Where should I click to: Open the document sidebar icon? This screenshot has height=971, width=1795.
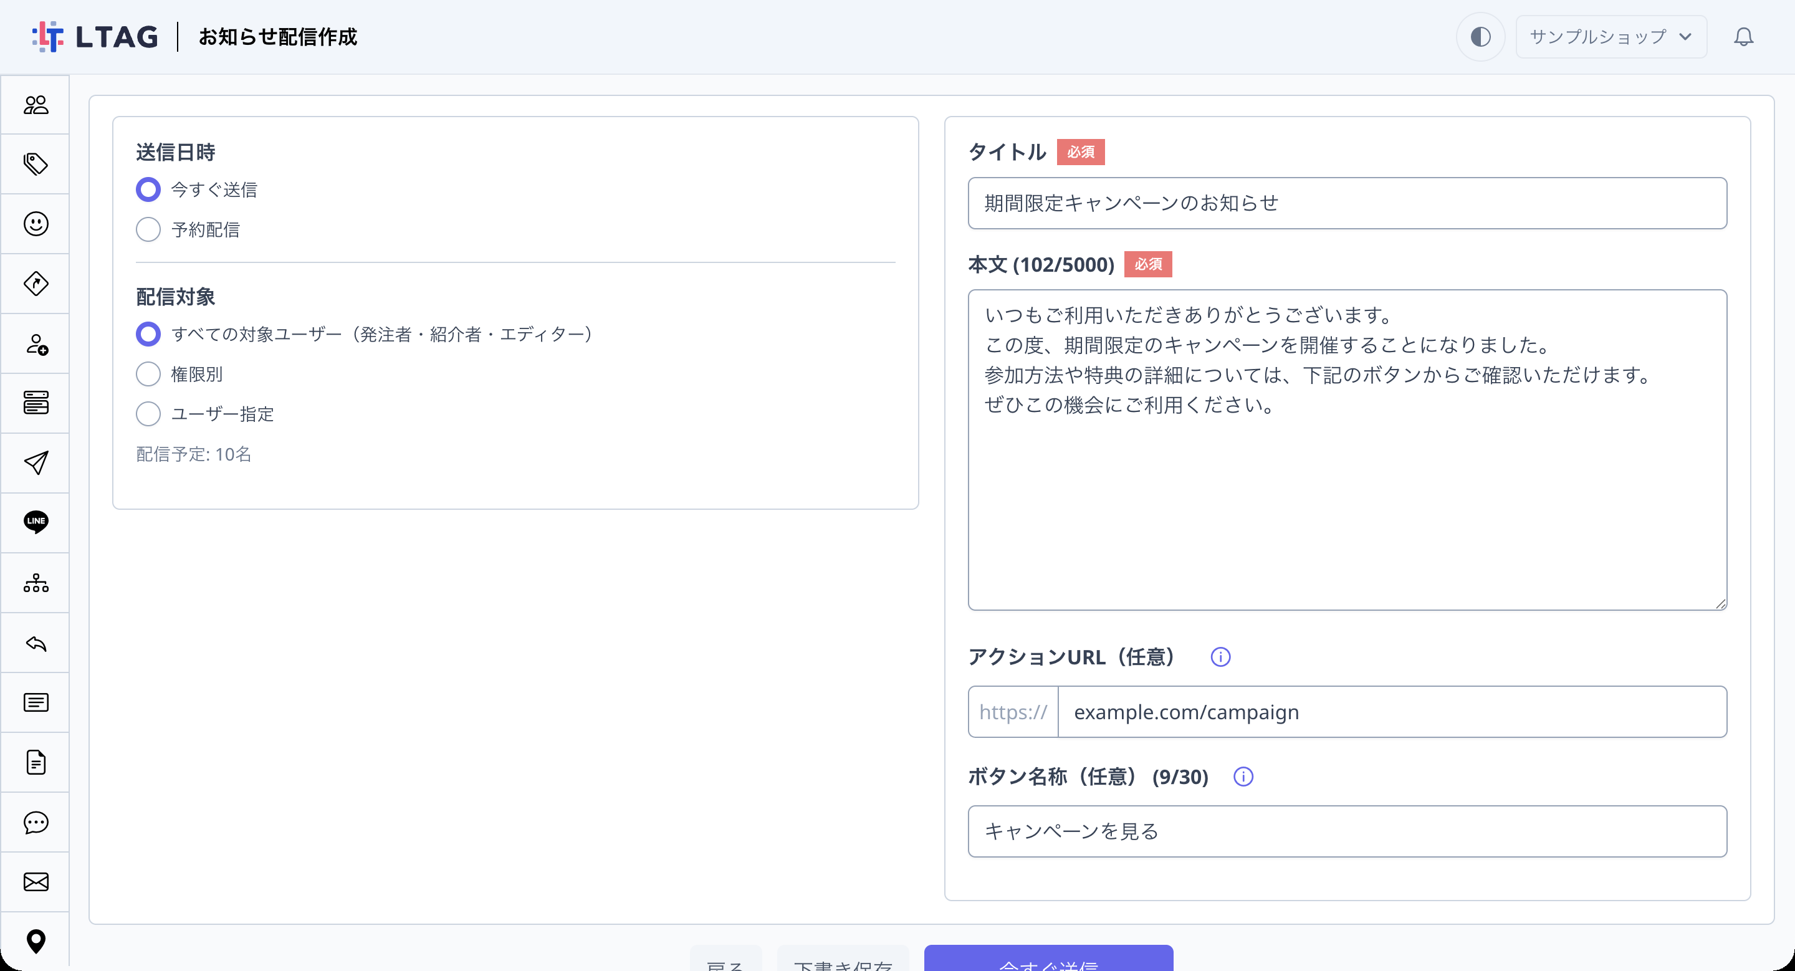tap(36, 762)
